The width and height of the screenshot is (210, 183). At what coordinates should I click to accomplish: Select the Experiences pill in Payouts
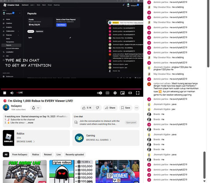[39, 31]
